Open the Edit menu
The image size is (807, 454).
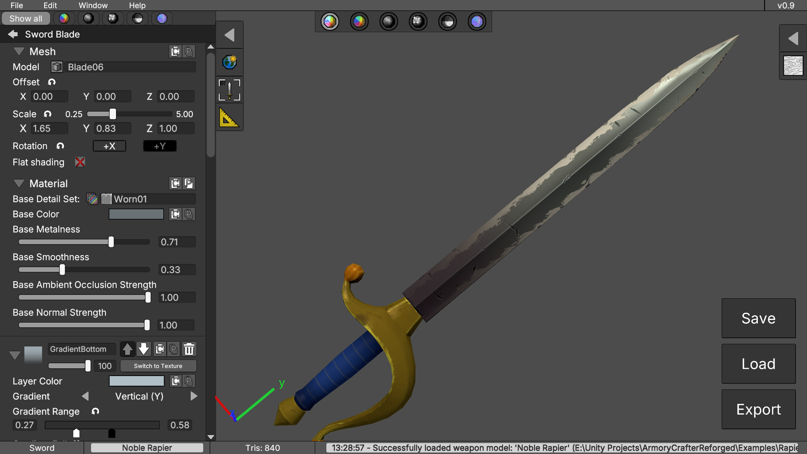coord(50,5)
